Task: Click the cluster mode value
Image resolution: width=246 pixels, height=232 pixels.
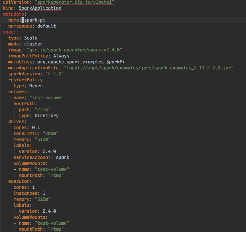Action: [x=33, y=44]
